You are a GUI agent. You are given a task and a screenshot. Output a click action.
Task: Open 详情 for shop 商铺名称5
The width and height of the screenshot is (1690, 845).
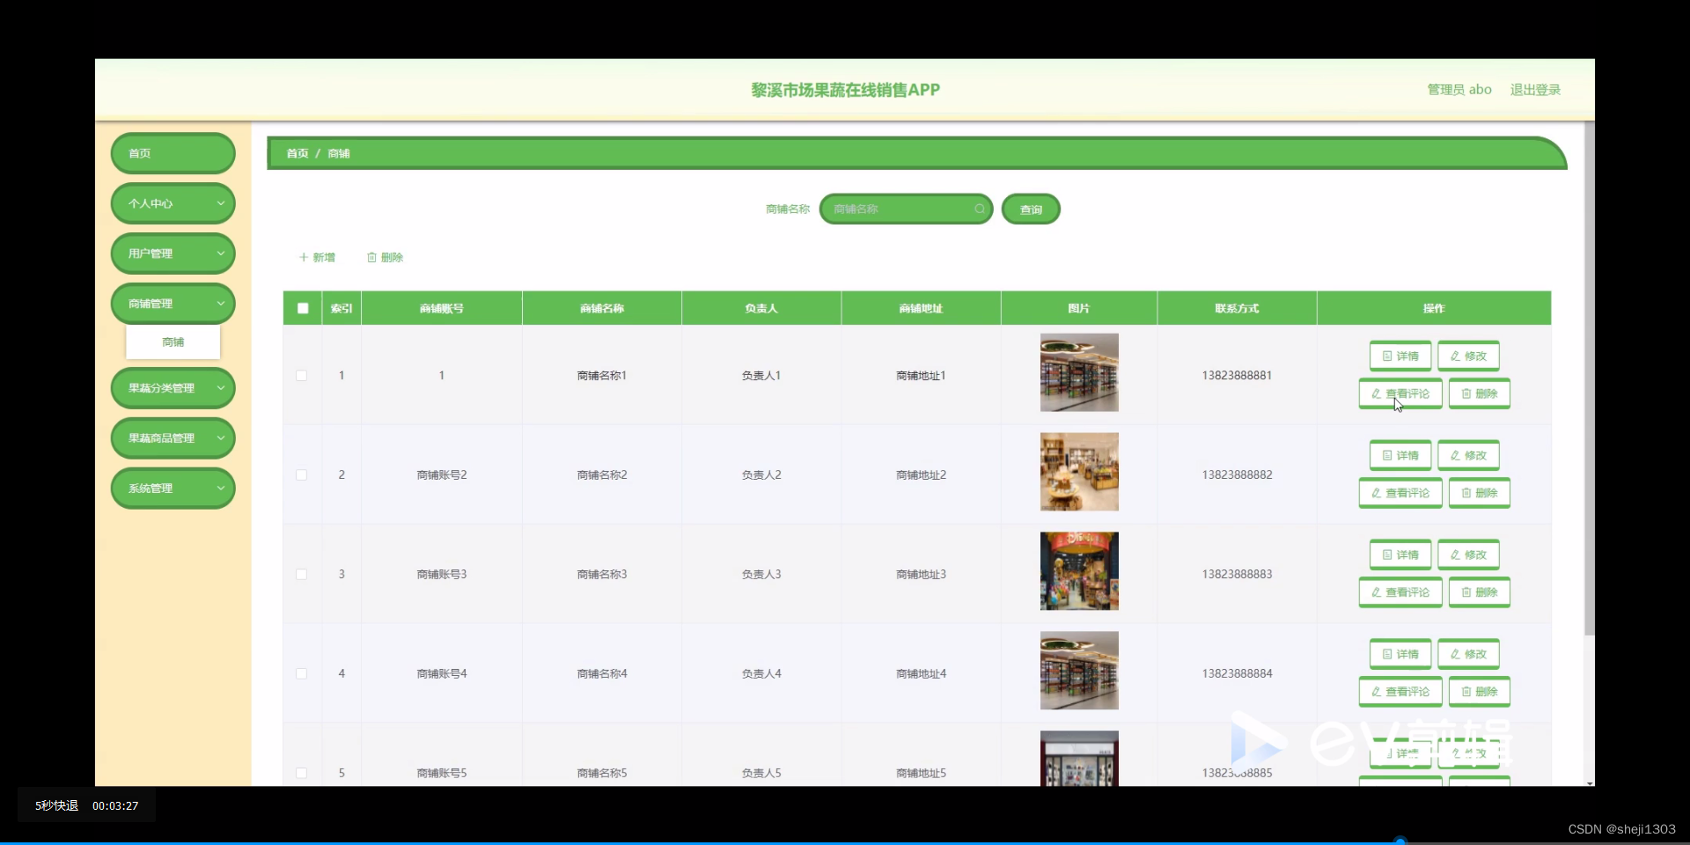[1402, 754]
